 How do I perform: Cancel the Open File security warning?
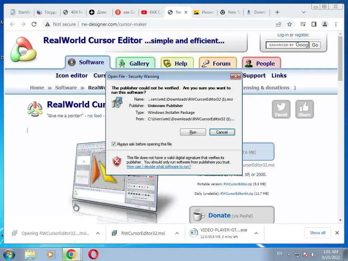pyautogui.click(x=222, y=132)
